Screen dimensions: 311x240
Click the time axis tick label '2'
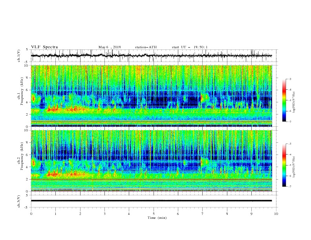click(80, 214)
